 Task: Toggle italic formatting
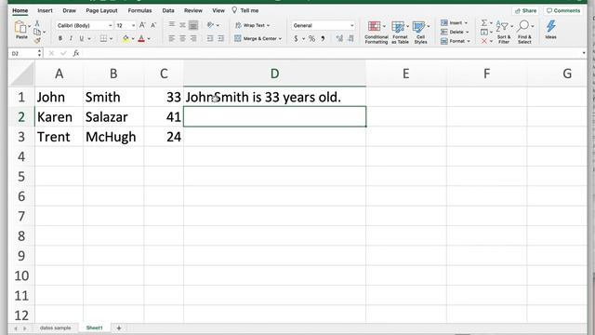(x=71, y=38)
